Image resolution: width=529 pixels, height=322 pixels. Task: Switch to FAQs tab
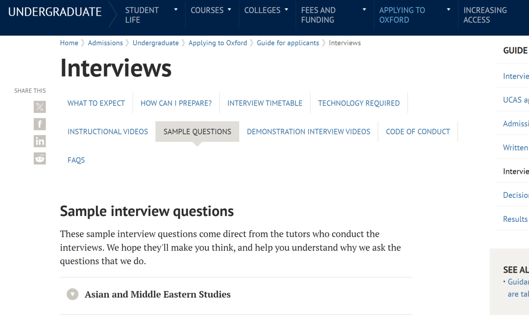point(76,160)
